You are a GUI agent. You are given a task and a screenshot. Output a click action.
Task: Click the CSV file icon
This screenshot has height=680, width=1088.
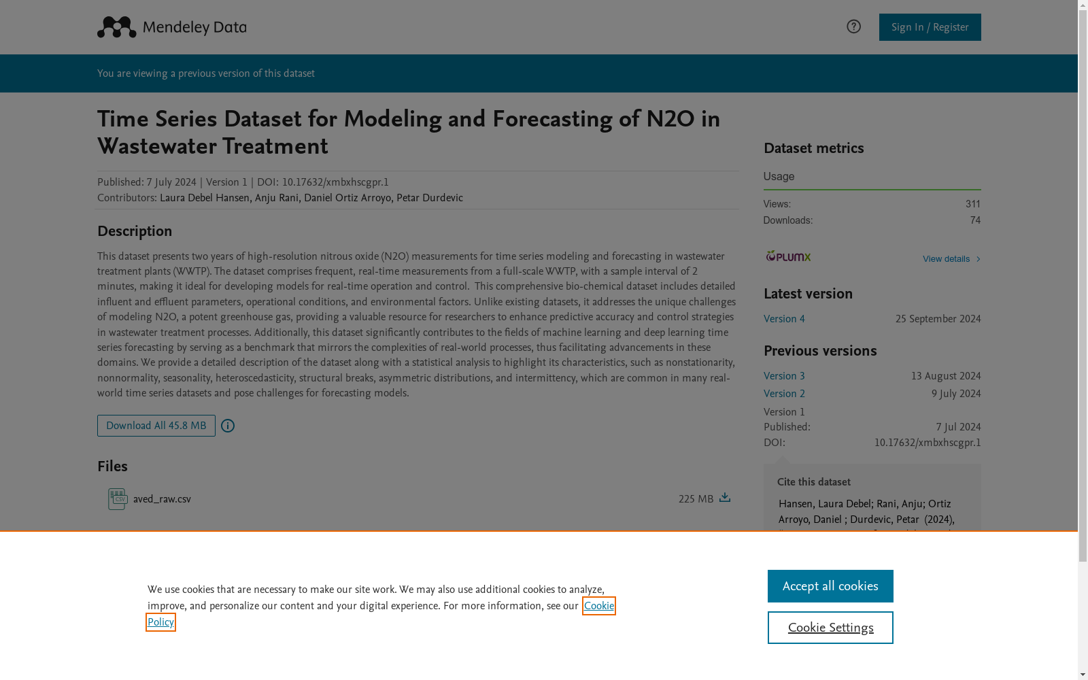[x=118, y=499]
